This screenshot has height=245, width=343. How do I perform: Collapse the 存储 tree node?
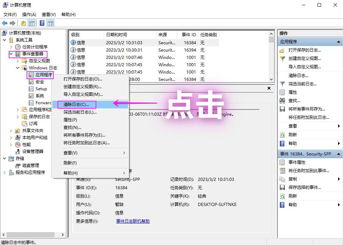5,159
